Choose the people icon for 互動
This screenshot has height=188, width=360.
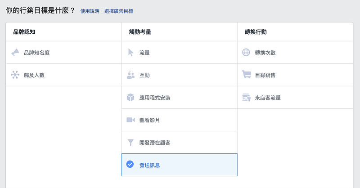tap(130, 75)
